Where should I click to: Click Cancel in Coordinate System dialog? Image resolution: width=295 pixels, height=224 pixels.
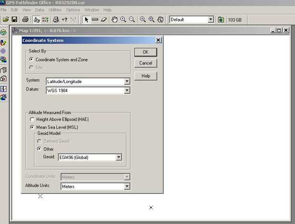pos(146,63)
